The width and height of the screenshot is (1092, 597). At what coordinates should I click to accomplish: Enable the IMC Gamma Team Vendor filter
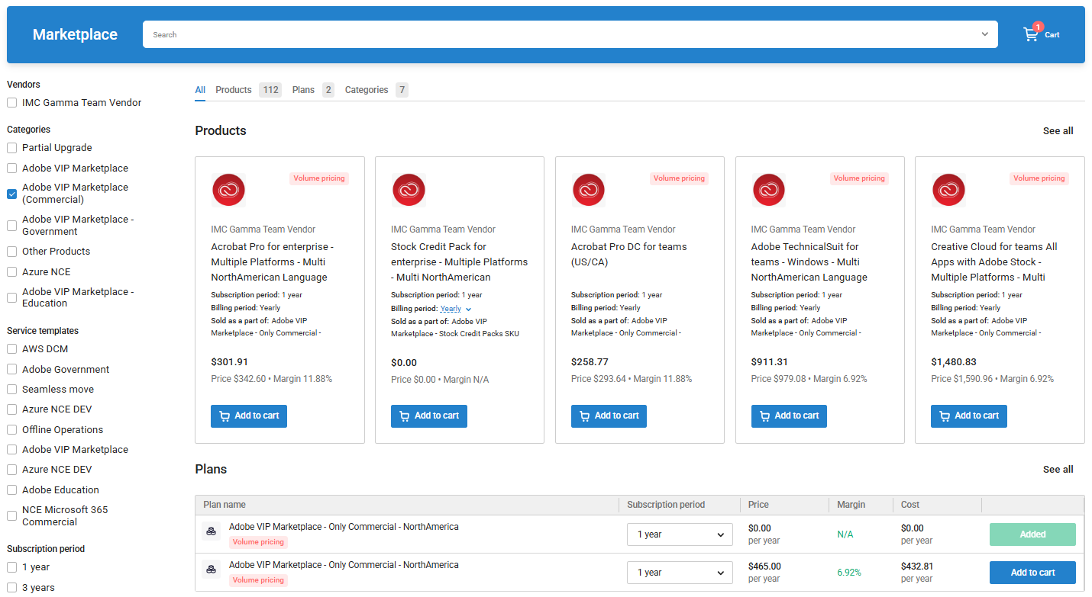pos(12,103)
